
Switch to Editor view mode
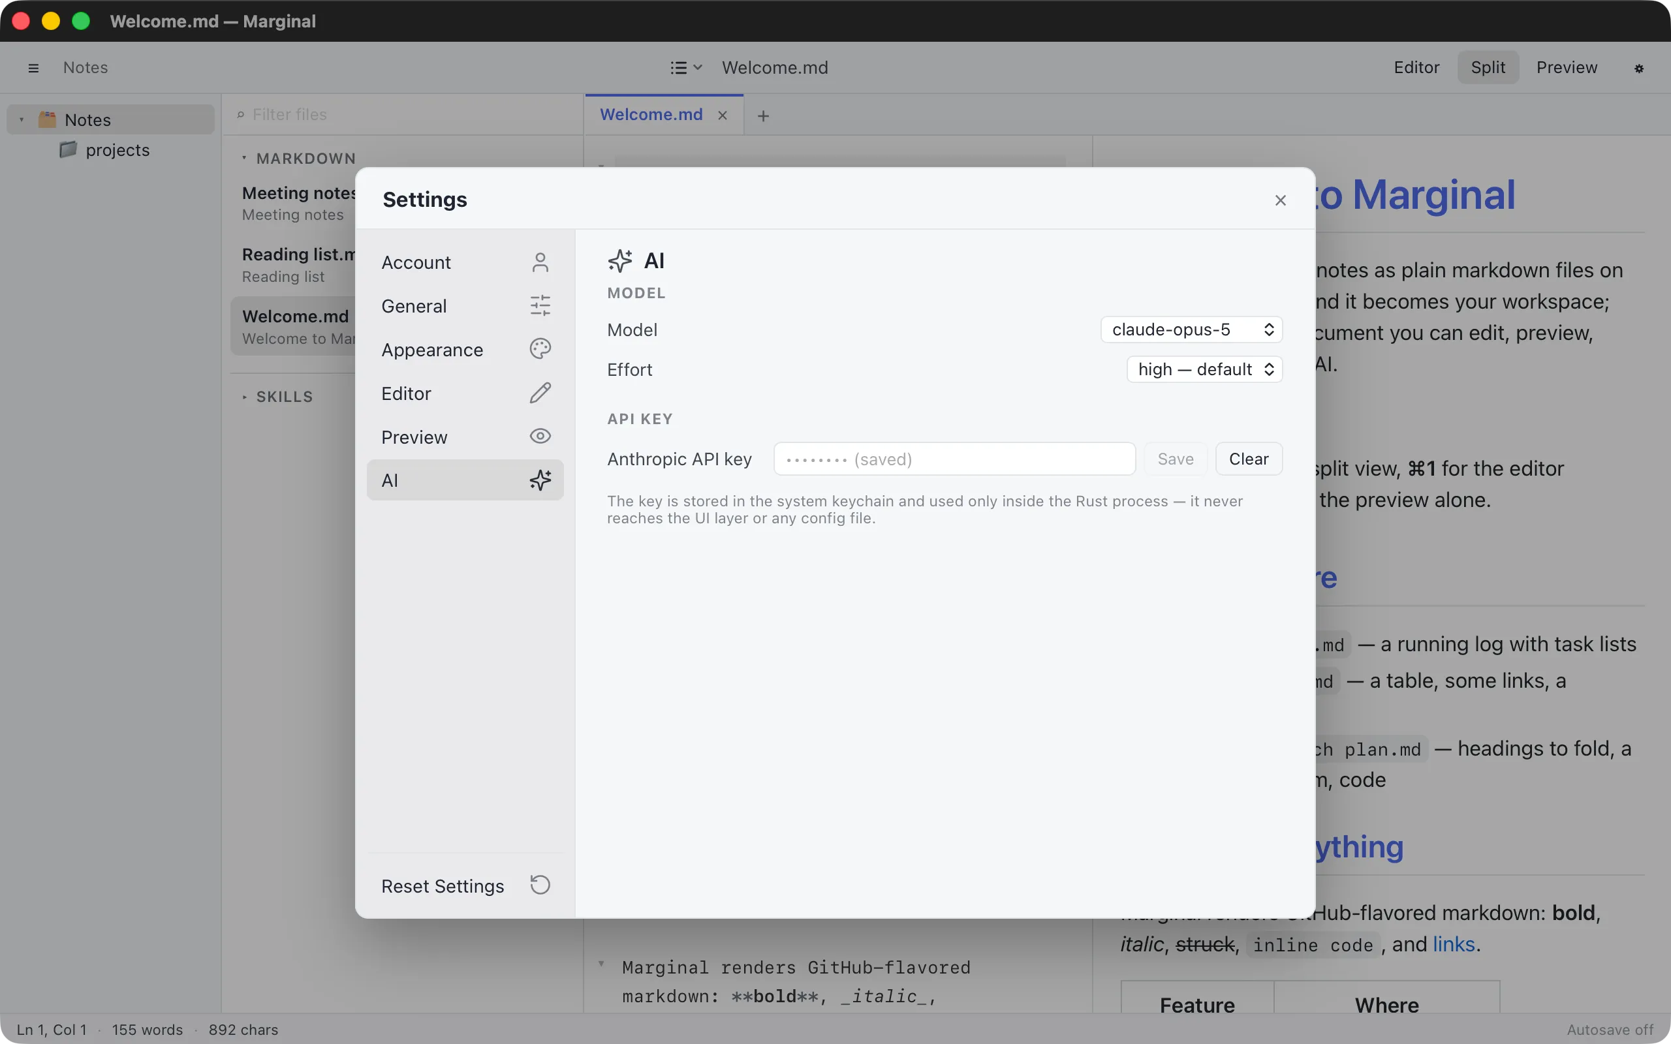[x=1416, y=68]
